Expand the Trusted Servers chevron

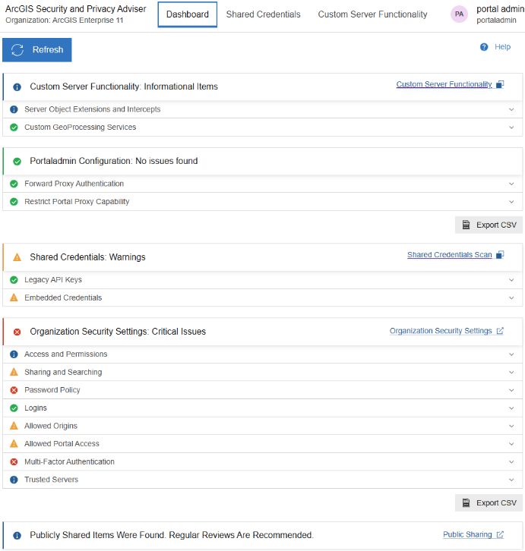pos(511,480)
